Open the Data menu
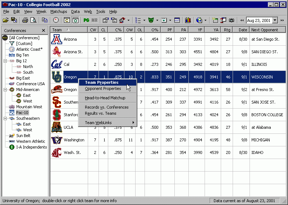 (x=75, y=12)
